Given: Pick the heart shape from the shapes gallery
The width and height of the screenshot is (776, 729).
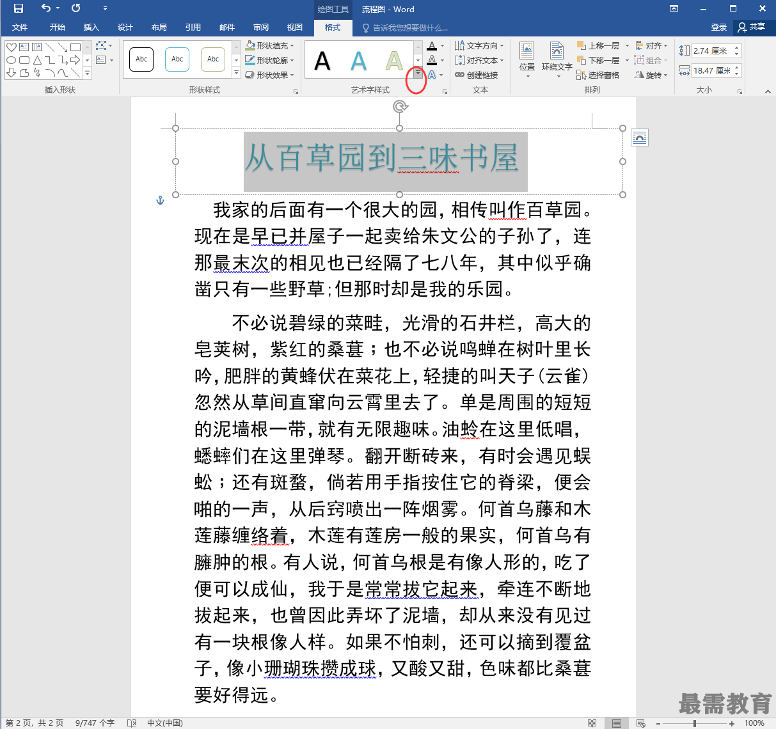Looking at the screenshot, I should (x=12, y=47).
